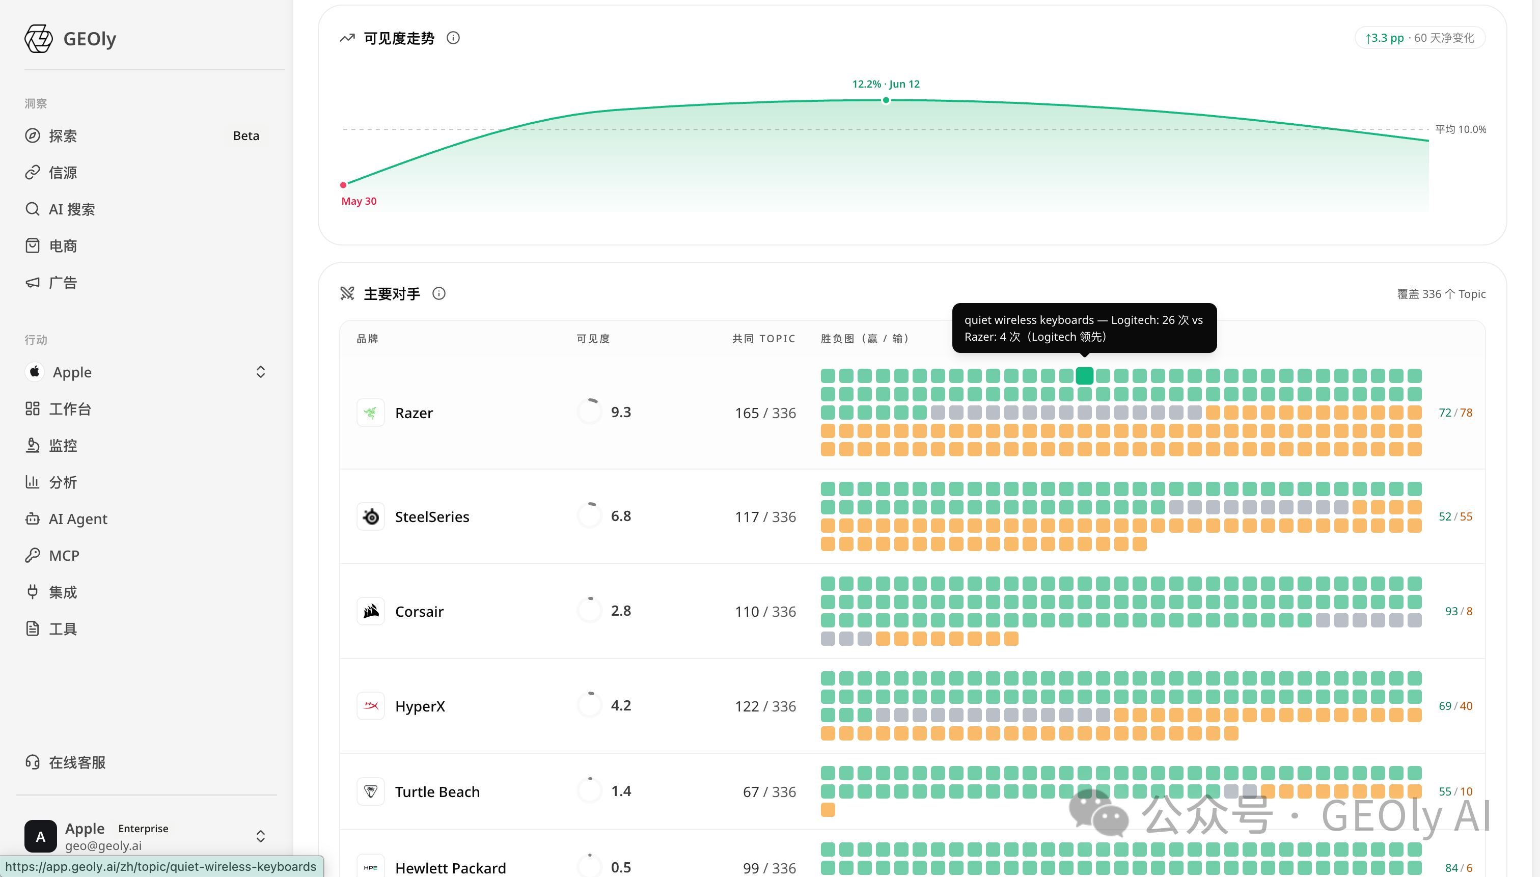This screenshot has width=1540, height=877.
Task: Click the AI Agent robot icon
Action: pos(33,518)
